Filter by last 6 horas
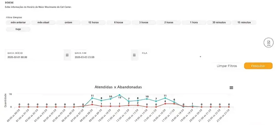Image resolution: width=278 pixels, height=125 pixels. point(118,23)
